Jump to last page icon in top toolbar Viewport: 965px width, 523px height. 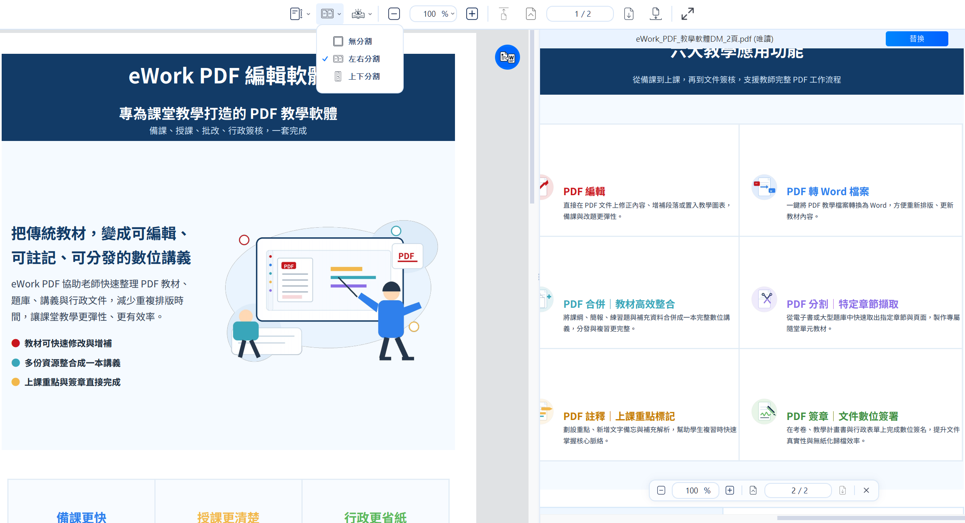point(656,14)
